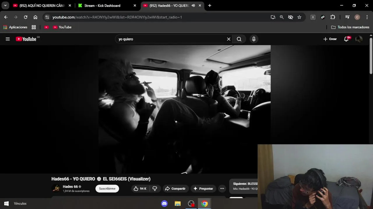Close the AQUÍ NO QUIEREN CÁM tab
The image size is (373, 209).
70,6
